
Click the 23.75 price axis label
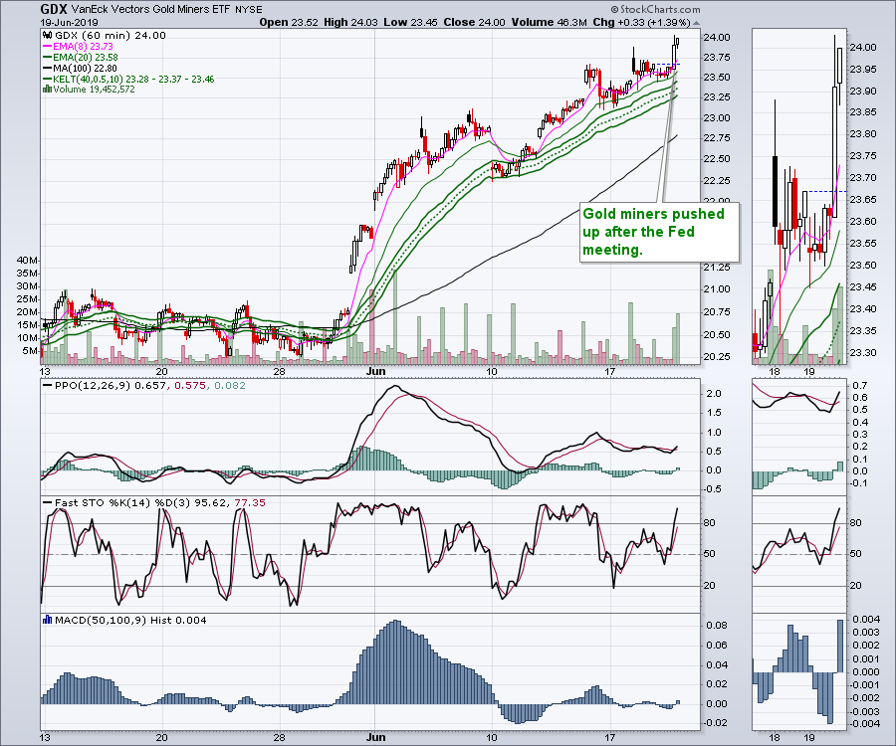click(717, 57)
